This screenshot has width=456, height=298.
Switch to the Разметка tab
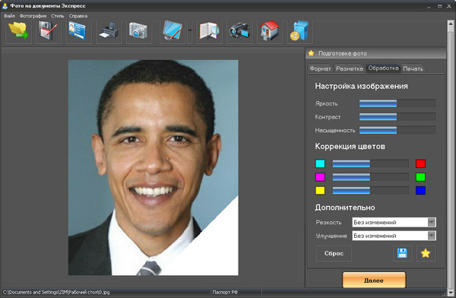(350, 68)
